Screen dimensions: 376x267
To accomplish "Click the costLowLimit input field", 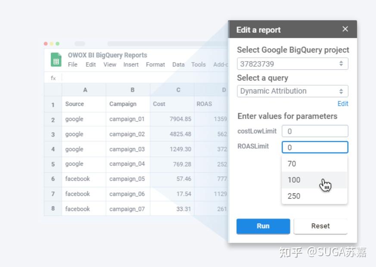I will tap(315, 131).
